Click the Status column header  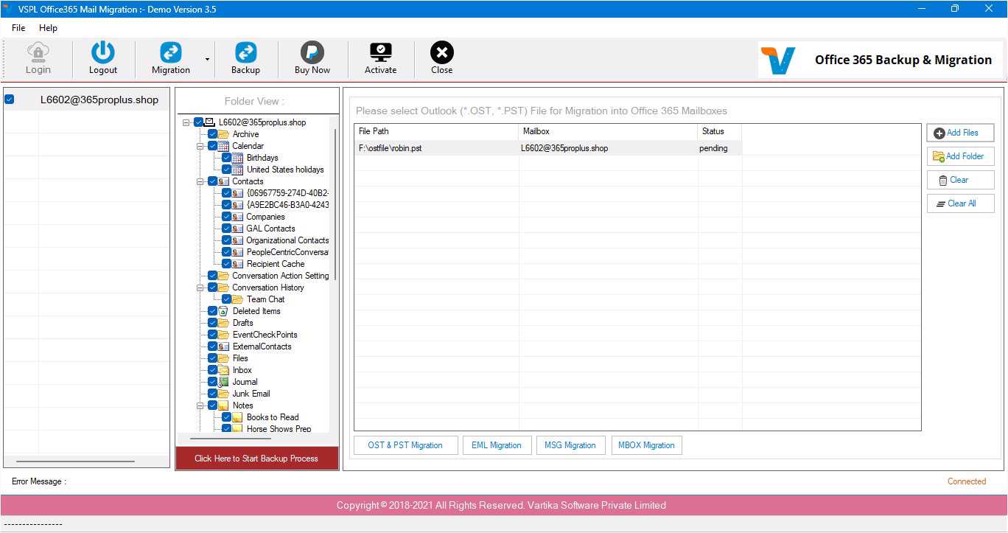coord(720,131)
